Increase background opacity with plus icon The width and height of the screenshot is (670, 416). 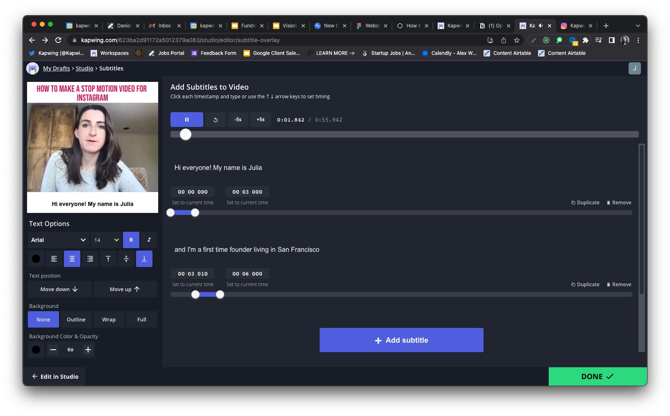pyautogui.click(x=88, y=350)
